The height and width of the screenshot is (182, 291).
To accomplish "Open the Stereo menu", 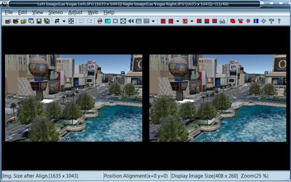I will point(55,12).
